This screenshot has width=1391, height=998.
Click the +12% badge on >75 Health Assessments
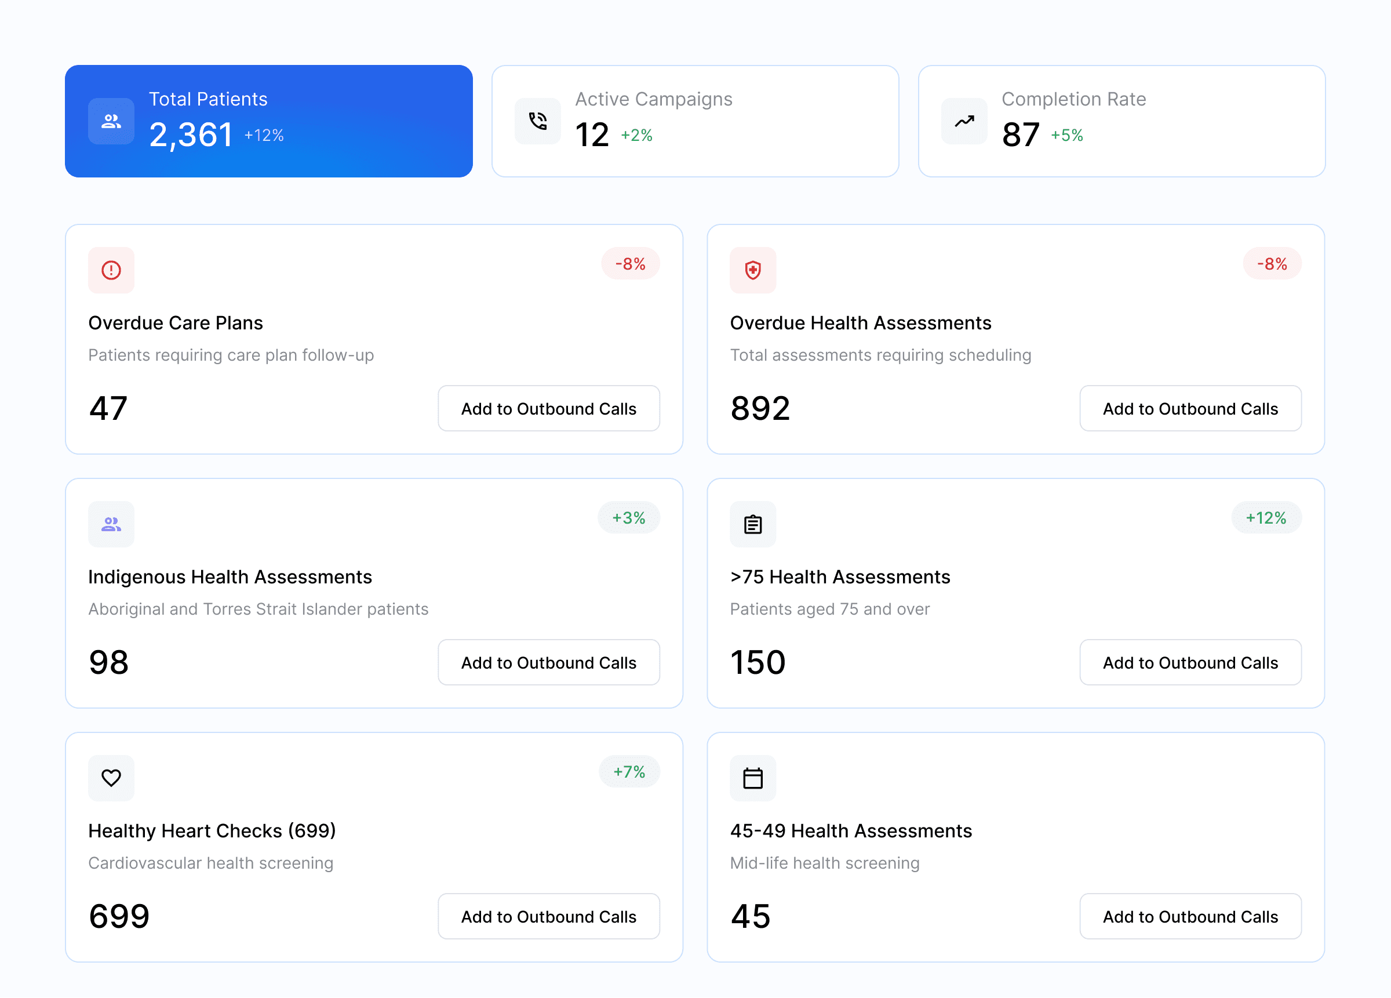tap(1266, 518)
